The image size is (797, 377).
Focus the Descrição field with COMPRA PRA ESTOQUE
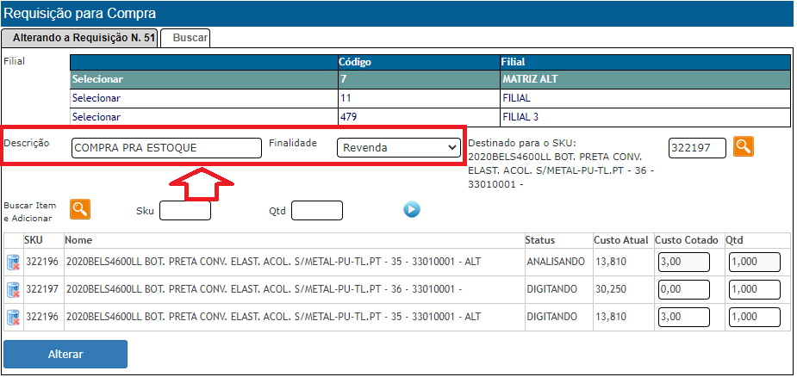click(166, 148)
